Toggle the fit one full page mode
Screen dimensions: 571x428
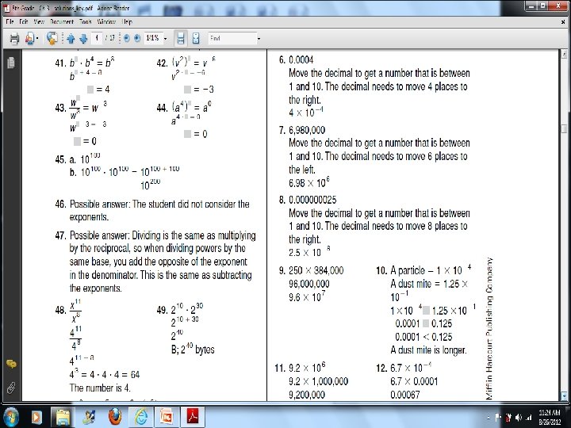coord(196,38)
